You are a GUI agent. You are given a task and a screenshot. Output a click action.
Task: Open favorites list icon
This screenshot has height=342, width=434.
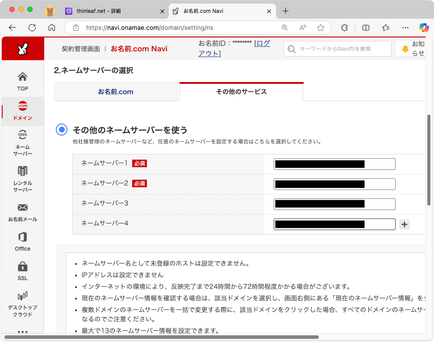coord(386,27)
